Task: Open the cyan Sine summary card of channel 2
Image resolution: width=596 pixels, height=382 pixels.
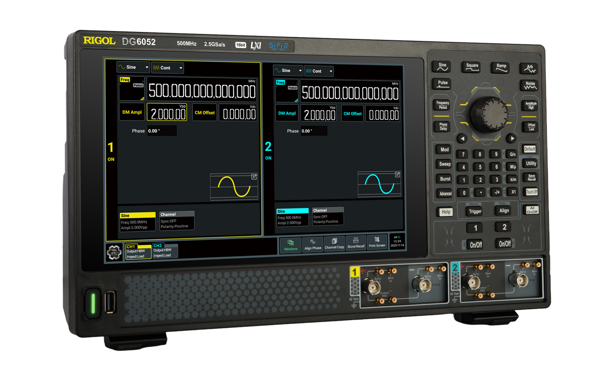Action: pos(293,217)
